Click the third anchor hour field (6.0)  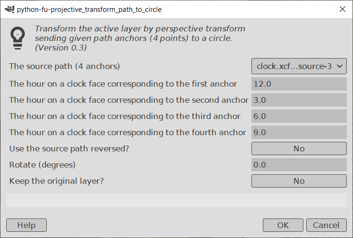299,116
